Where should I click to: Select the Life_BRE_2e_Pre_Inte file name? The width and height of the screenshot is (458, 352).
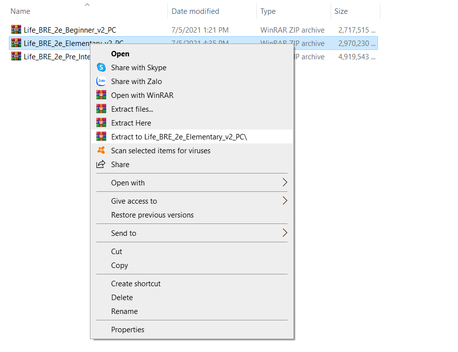click(x=57, y=57)
